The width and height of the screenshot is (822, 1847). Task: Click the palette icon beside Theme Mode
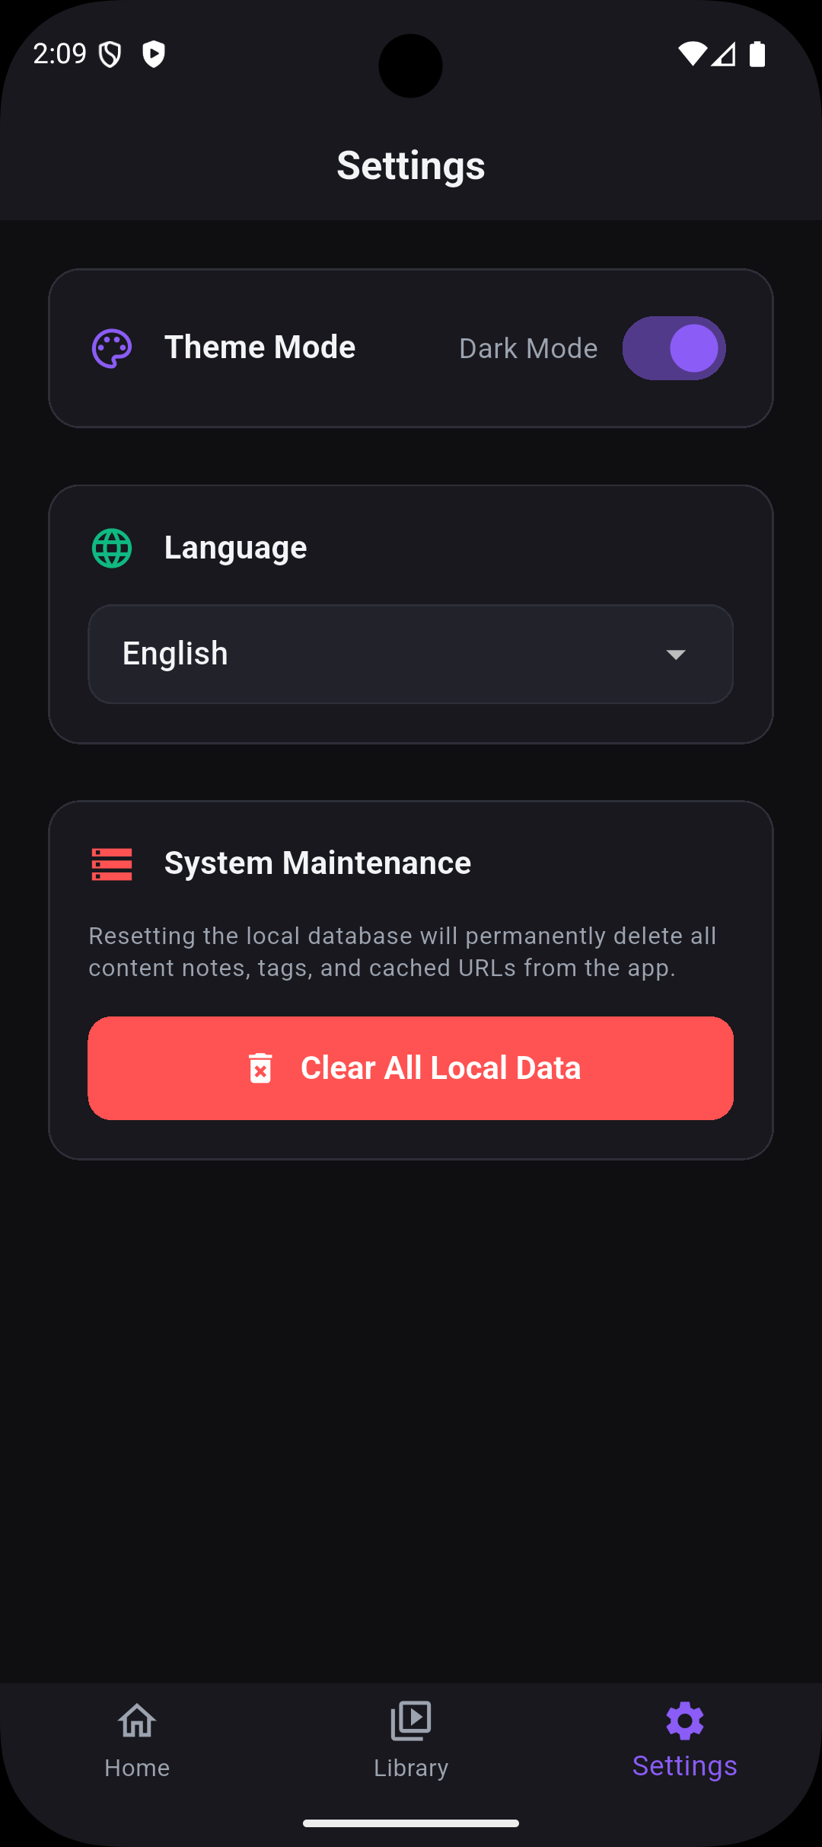(112, 348)
